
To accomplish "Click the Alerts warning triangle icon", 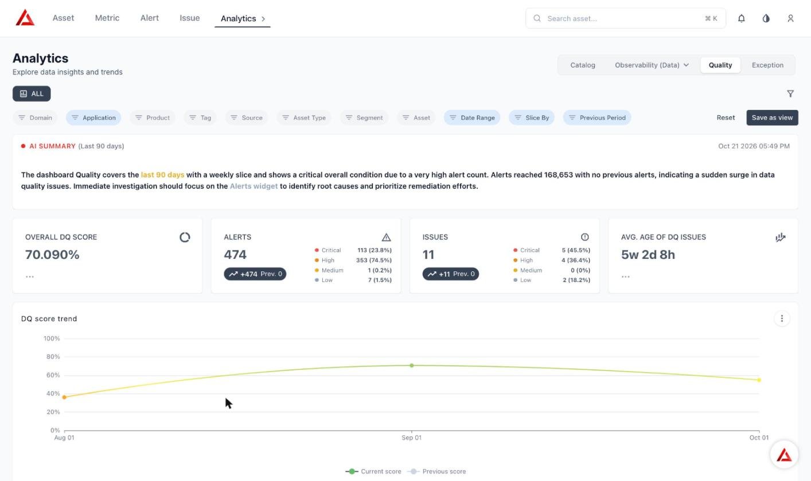I will tap(386, 237).
